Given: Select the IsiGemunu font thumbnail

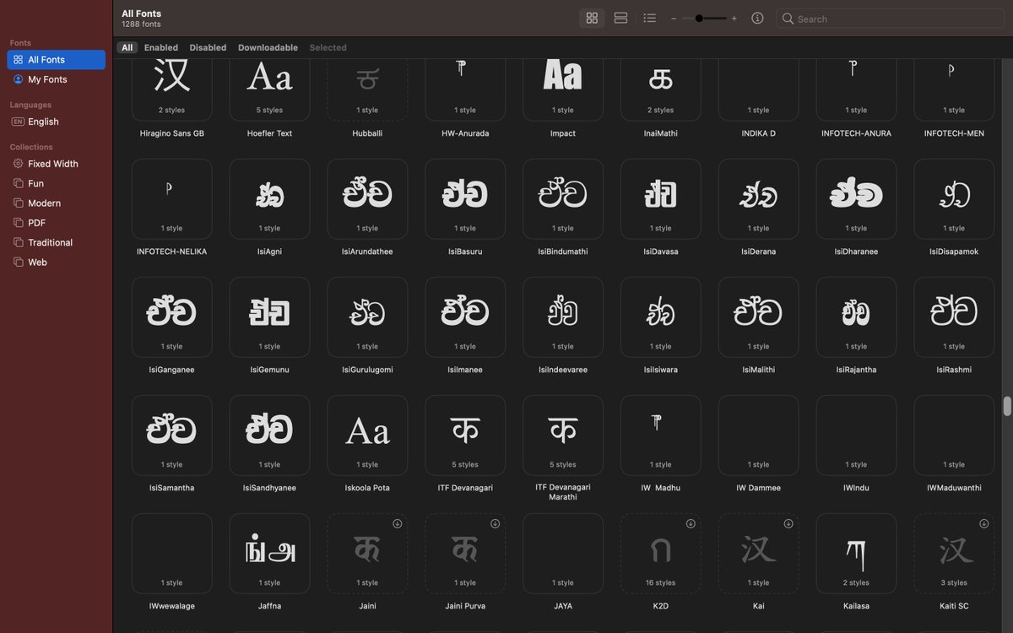Looking at the screenshot, I should (x=269, y=317).
